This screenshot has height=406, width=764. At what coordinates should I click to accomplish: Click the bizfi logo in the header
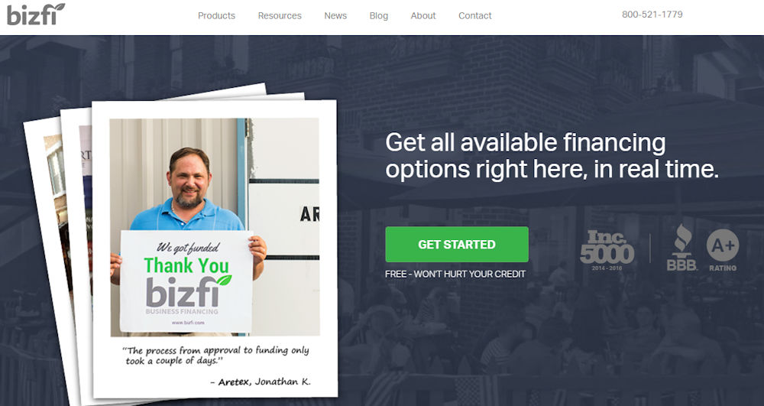pyautogui.click(x=36, y=14)
